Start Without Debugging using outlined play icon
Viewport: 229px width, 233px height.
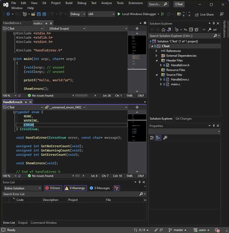(x=162, y=14)
